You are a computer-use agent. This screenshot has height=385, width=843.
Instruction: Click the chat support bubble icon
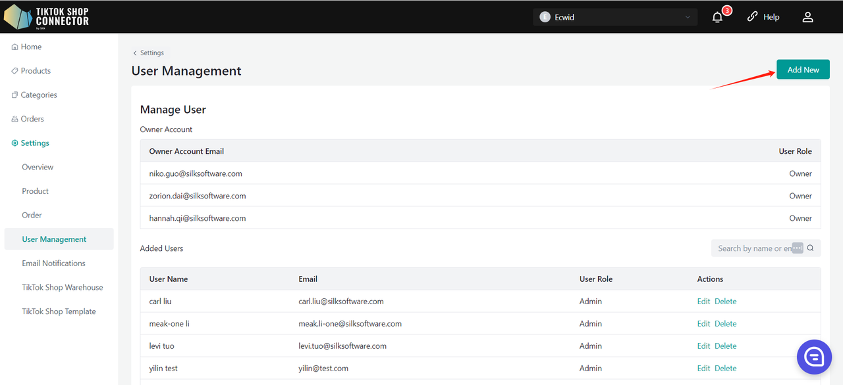[x=814, y=357]
